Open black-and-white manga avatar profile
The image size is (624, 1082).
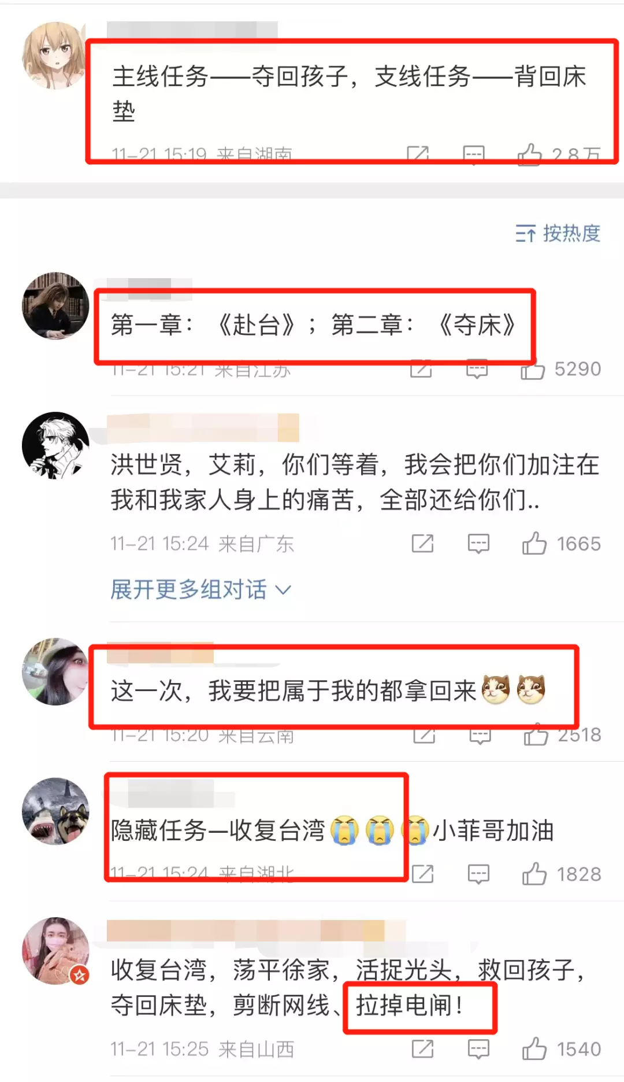click(55, 445)
